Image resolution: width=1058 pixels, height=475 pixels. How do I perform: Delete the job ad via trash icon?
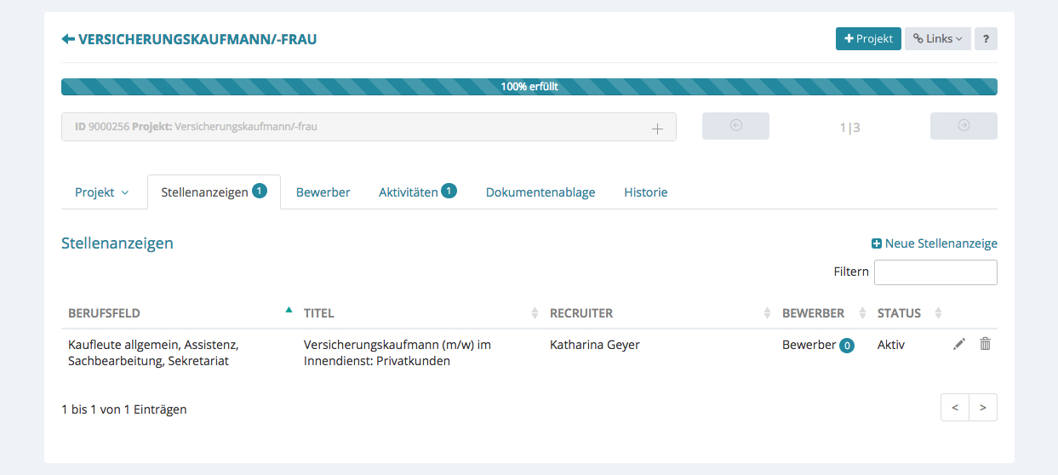coord(985,344)
